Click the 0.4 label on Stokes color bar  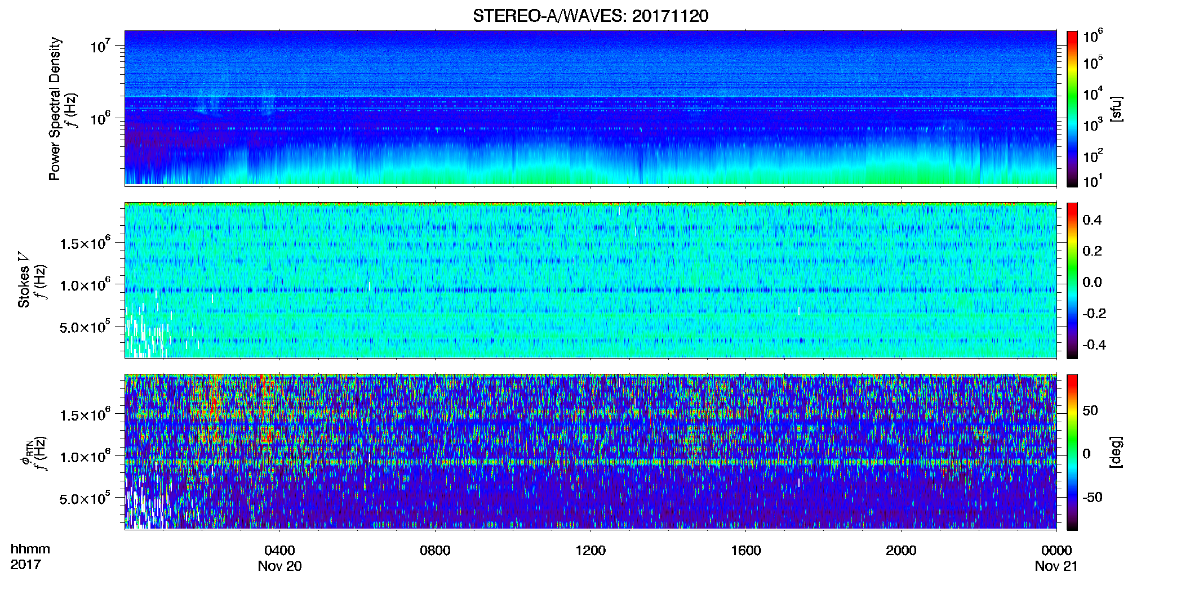coord(1092,220)
